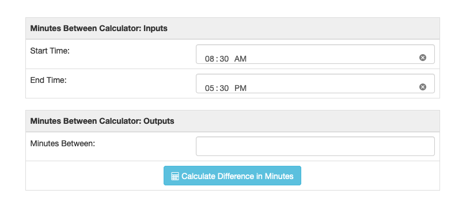
Task: Select the 30 minutes segment in End Time
Action: click(224, 88)
